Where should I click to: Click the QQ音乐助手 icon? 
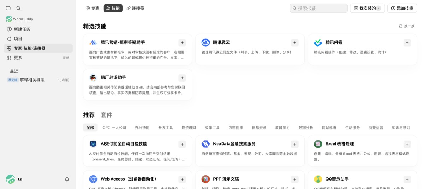318,179
